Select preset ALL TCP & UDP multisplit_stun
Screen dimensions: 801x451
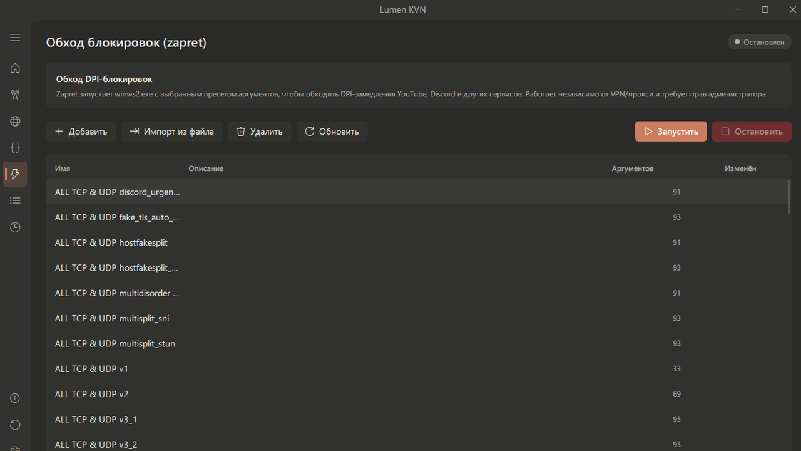pos(417,343)
